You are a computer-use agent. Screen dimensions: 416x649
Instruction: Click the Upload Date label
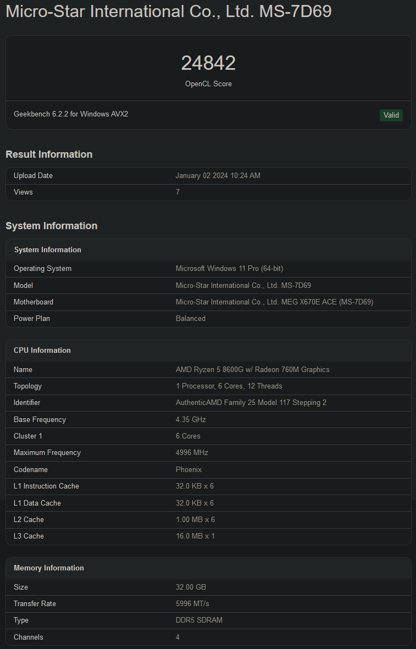pyautogui.click(x=33, y=175)
